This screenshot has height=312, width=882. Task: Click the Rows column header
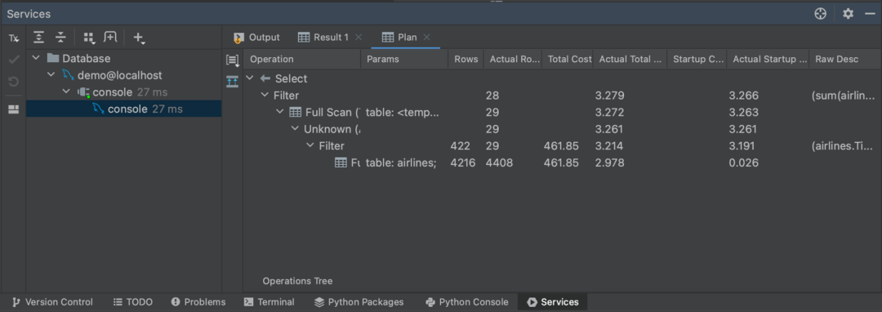[465, 59]
